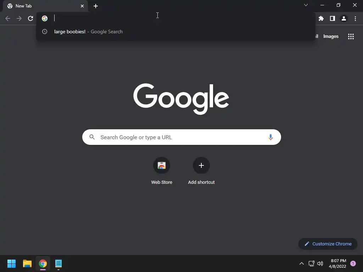Show hidden tray icons with the chevron
Viewport: 363px width, 272px height.
point(302,263)
